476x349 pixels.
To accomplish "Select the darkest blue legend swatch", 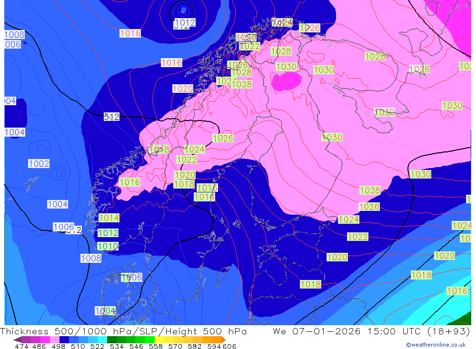I will coord(64,339).
